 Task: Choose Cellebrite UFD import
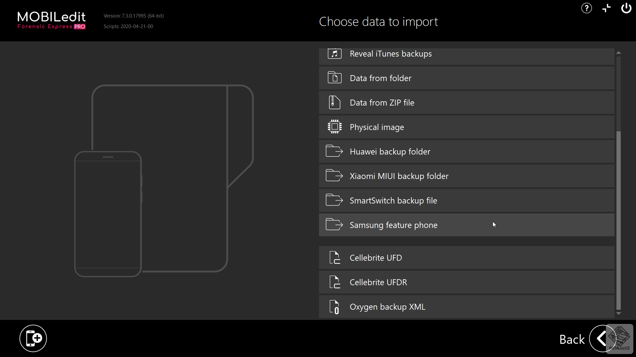point(376,258)
